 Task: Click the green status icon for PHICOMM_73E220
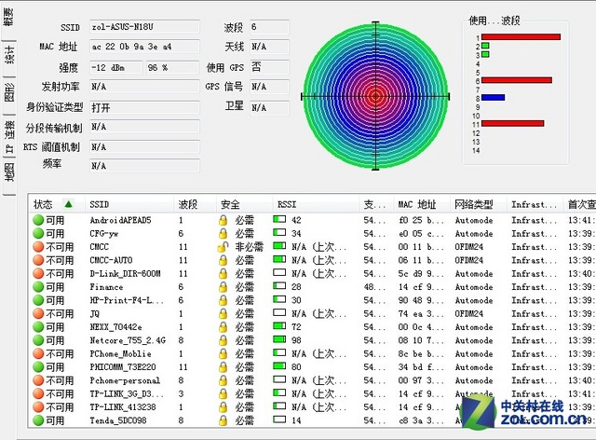(38, 367)
